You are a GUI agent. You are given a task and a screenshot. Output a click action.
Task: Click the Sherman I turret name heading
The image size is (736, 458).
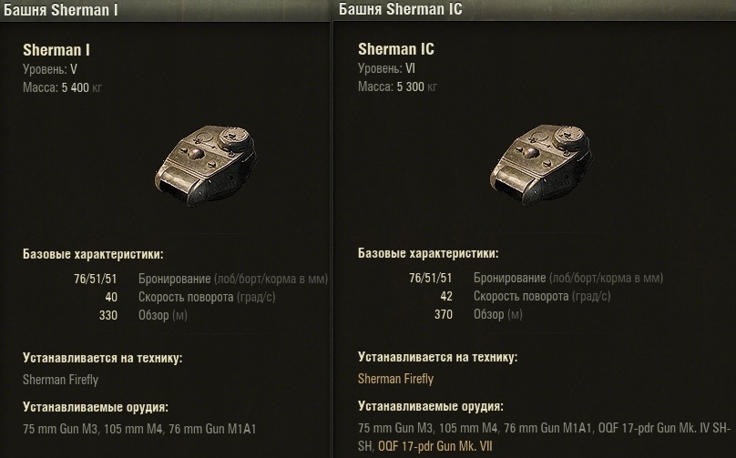[56, 50]
